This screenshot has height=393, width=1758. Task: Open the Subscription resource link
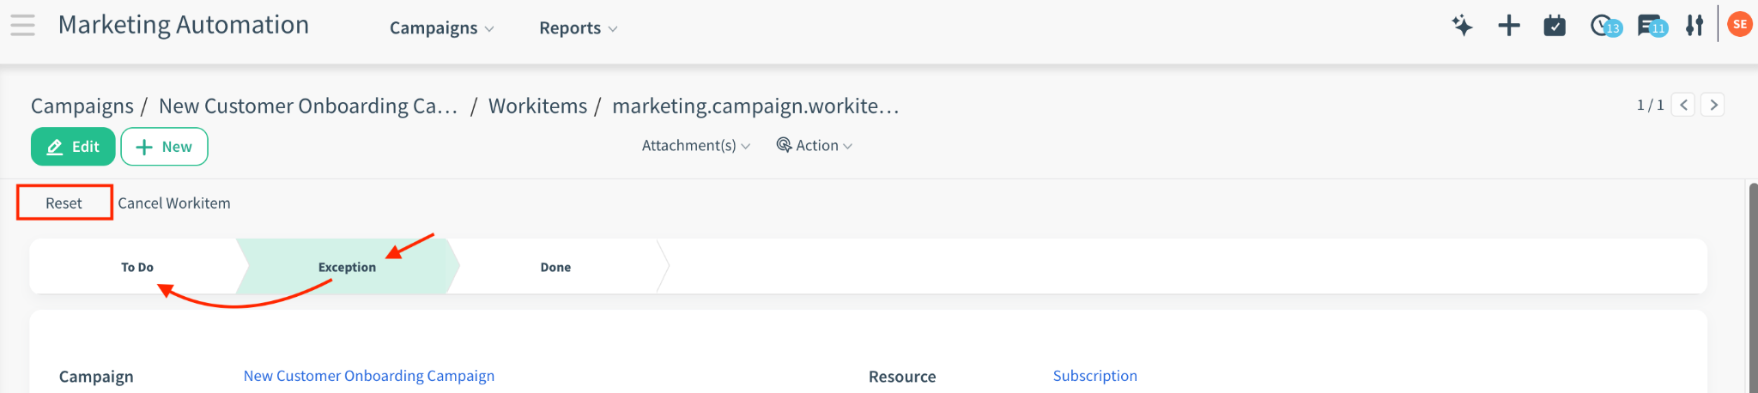(1095, 376)
